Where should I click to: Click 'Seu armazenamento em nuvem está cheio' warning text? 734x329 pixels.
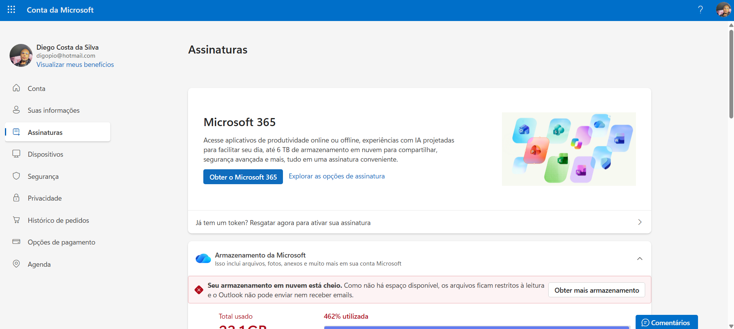point(275,285)
